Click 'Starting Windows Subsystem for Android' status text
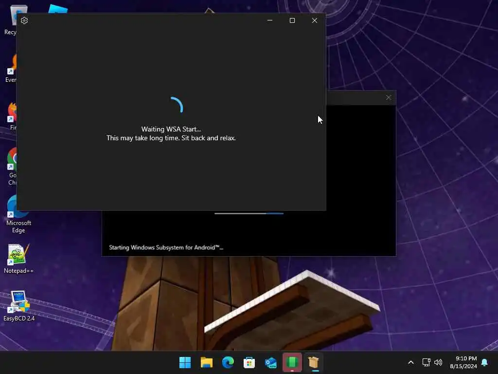 166,247
